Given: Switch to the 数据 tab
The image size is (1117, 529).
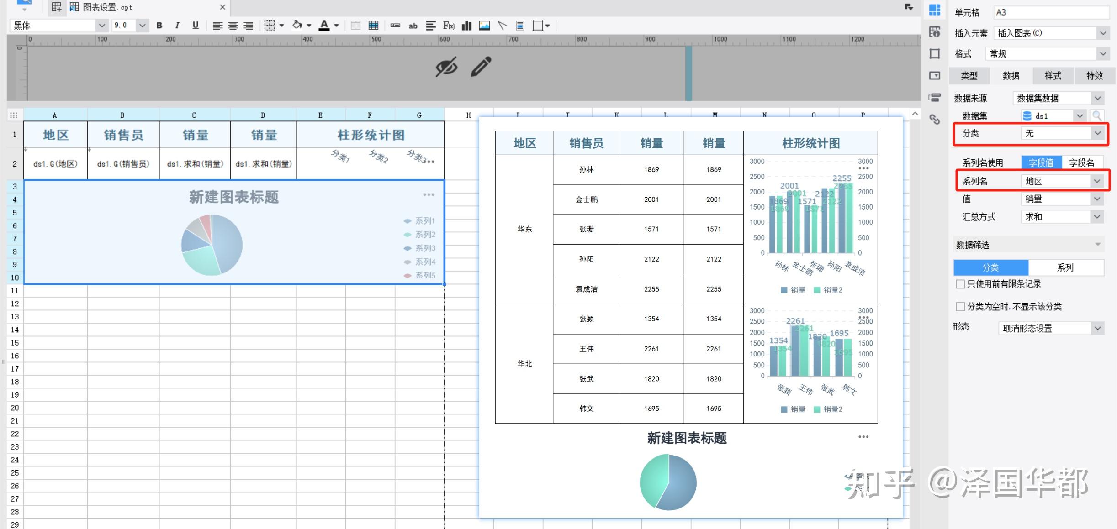Looking at the screenshot, I should click(x=1011, y=76).
